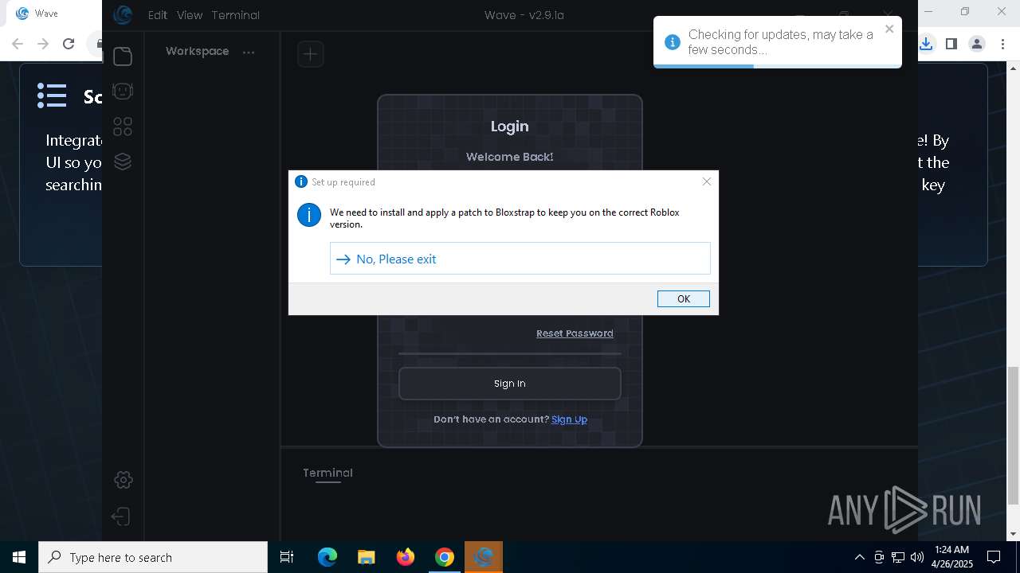The width and height of the screenshot is (1020, 573).
Task: Launch Microsoft Edge from taskbar
Action: coord(328,557)
